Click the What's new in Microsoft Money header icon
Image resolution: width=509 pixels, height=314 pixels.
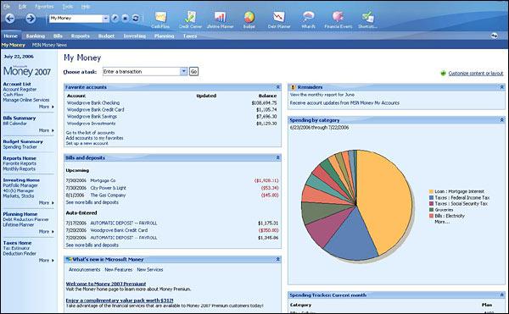click(69, 259)
